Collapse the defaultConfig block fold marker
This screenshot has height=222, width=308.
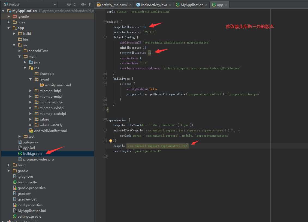(105, 37)
